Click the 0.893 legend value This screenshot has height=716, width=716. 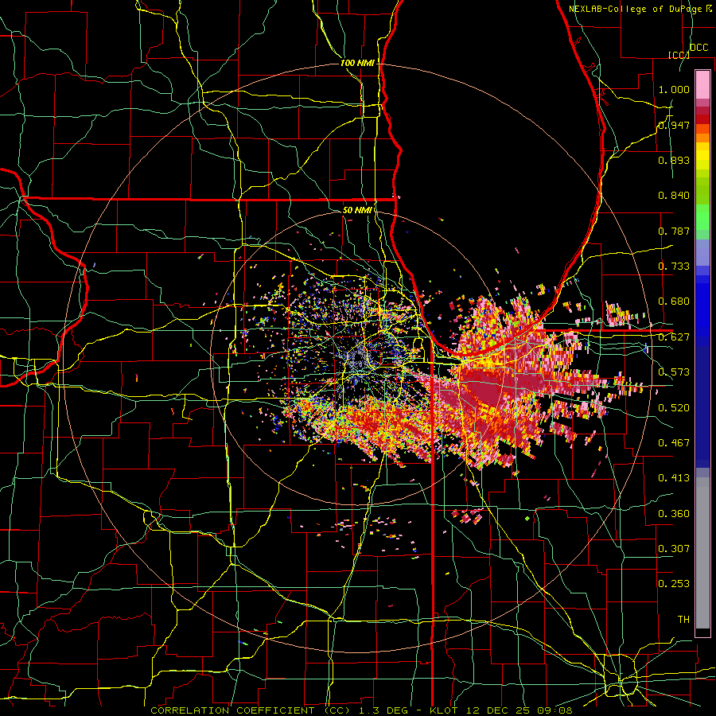coord(674,160)
